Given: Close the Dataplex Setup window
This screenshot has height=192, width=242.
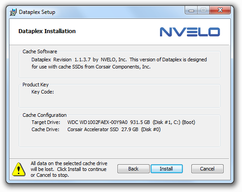Looking at the screenshot, I should (220, 10).
